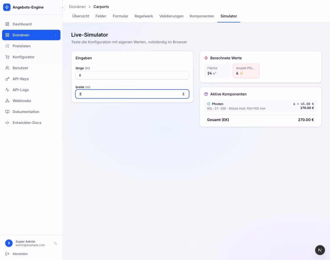The width and height of the screenshot is (330, 260).
Task: Open Entwickler-Docs in the sidebar
Action: click(31, 123)
